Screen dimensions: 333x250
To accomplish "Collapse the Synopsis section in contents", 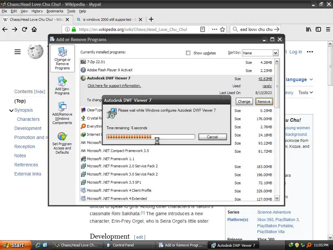I will point(11,110).
